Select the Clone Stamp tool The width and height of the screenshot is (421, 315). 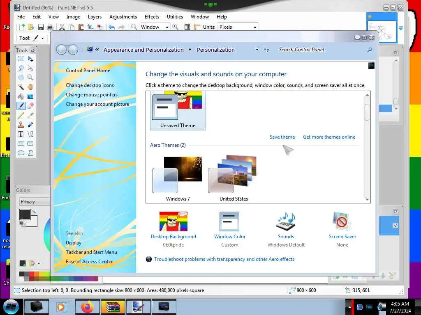[x=21, y=125]
